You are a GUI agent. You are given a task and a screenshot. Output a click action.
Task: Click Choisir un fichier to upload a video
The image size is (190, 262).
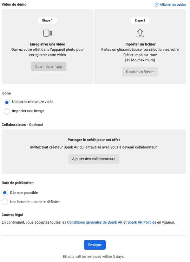pos(140,72)
